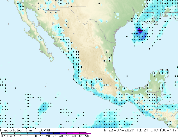Image resolution: width=178 pixels, height=137 pixels.
Task: Click legend tick label '50'
Action: (x=87, y=136)
